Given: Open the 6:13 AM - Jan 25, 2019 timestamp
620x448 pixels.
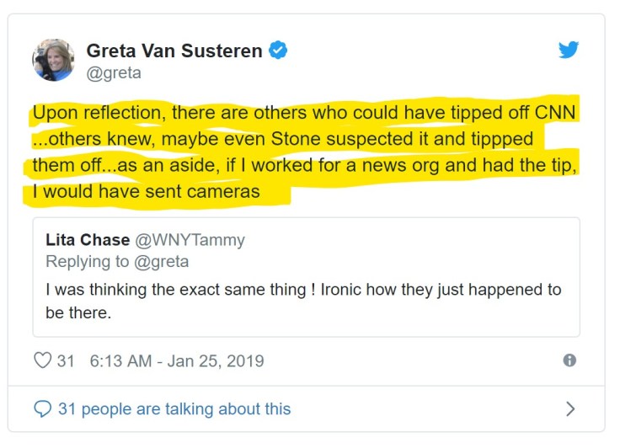Looking at the screenshot, I should click(176, 361).
